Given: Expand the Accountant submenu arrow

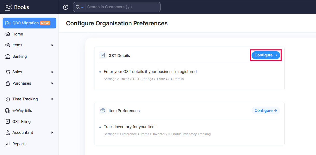Looking at the screenshot, I should [x=52, y=132].
